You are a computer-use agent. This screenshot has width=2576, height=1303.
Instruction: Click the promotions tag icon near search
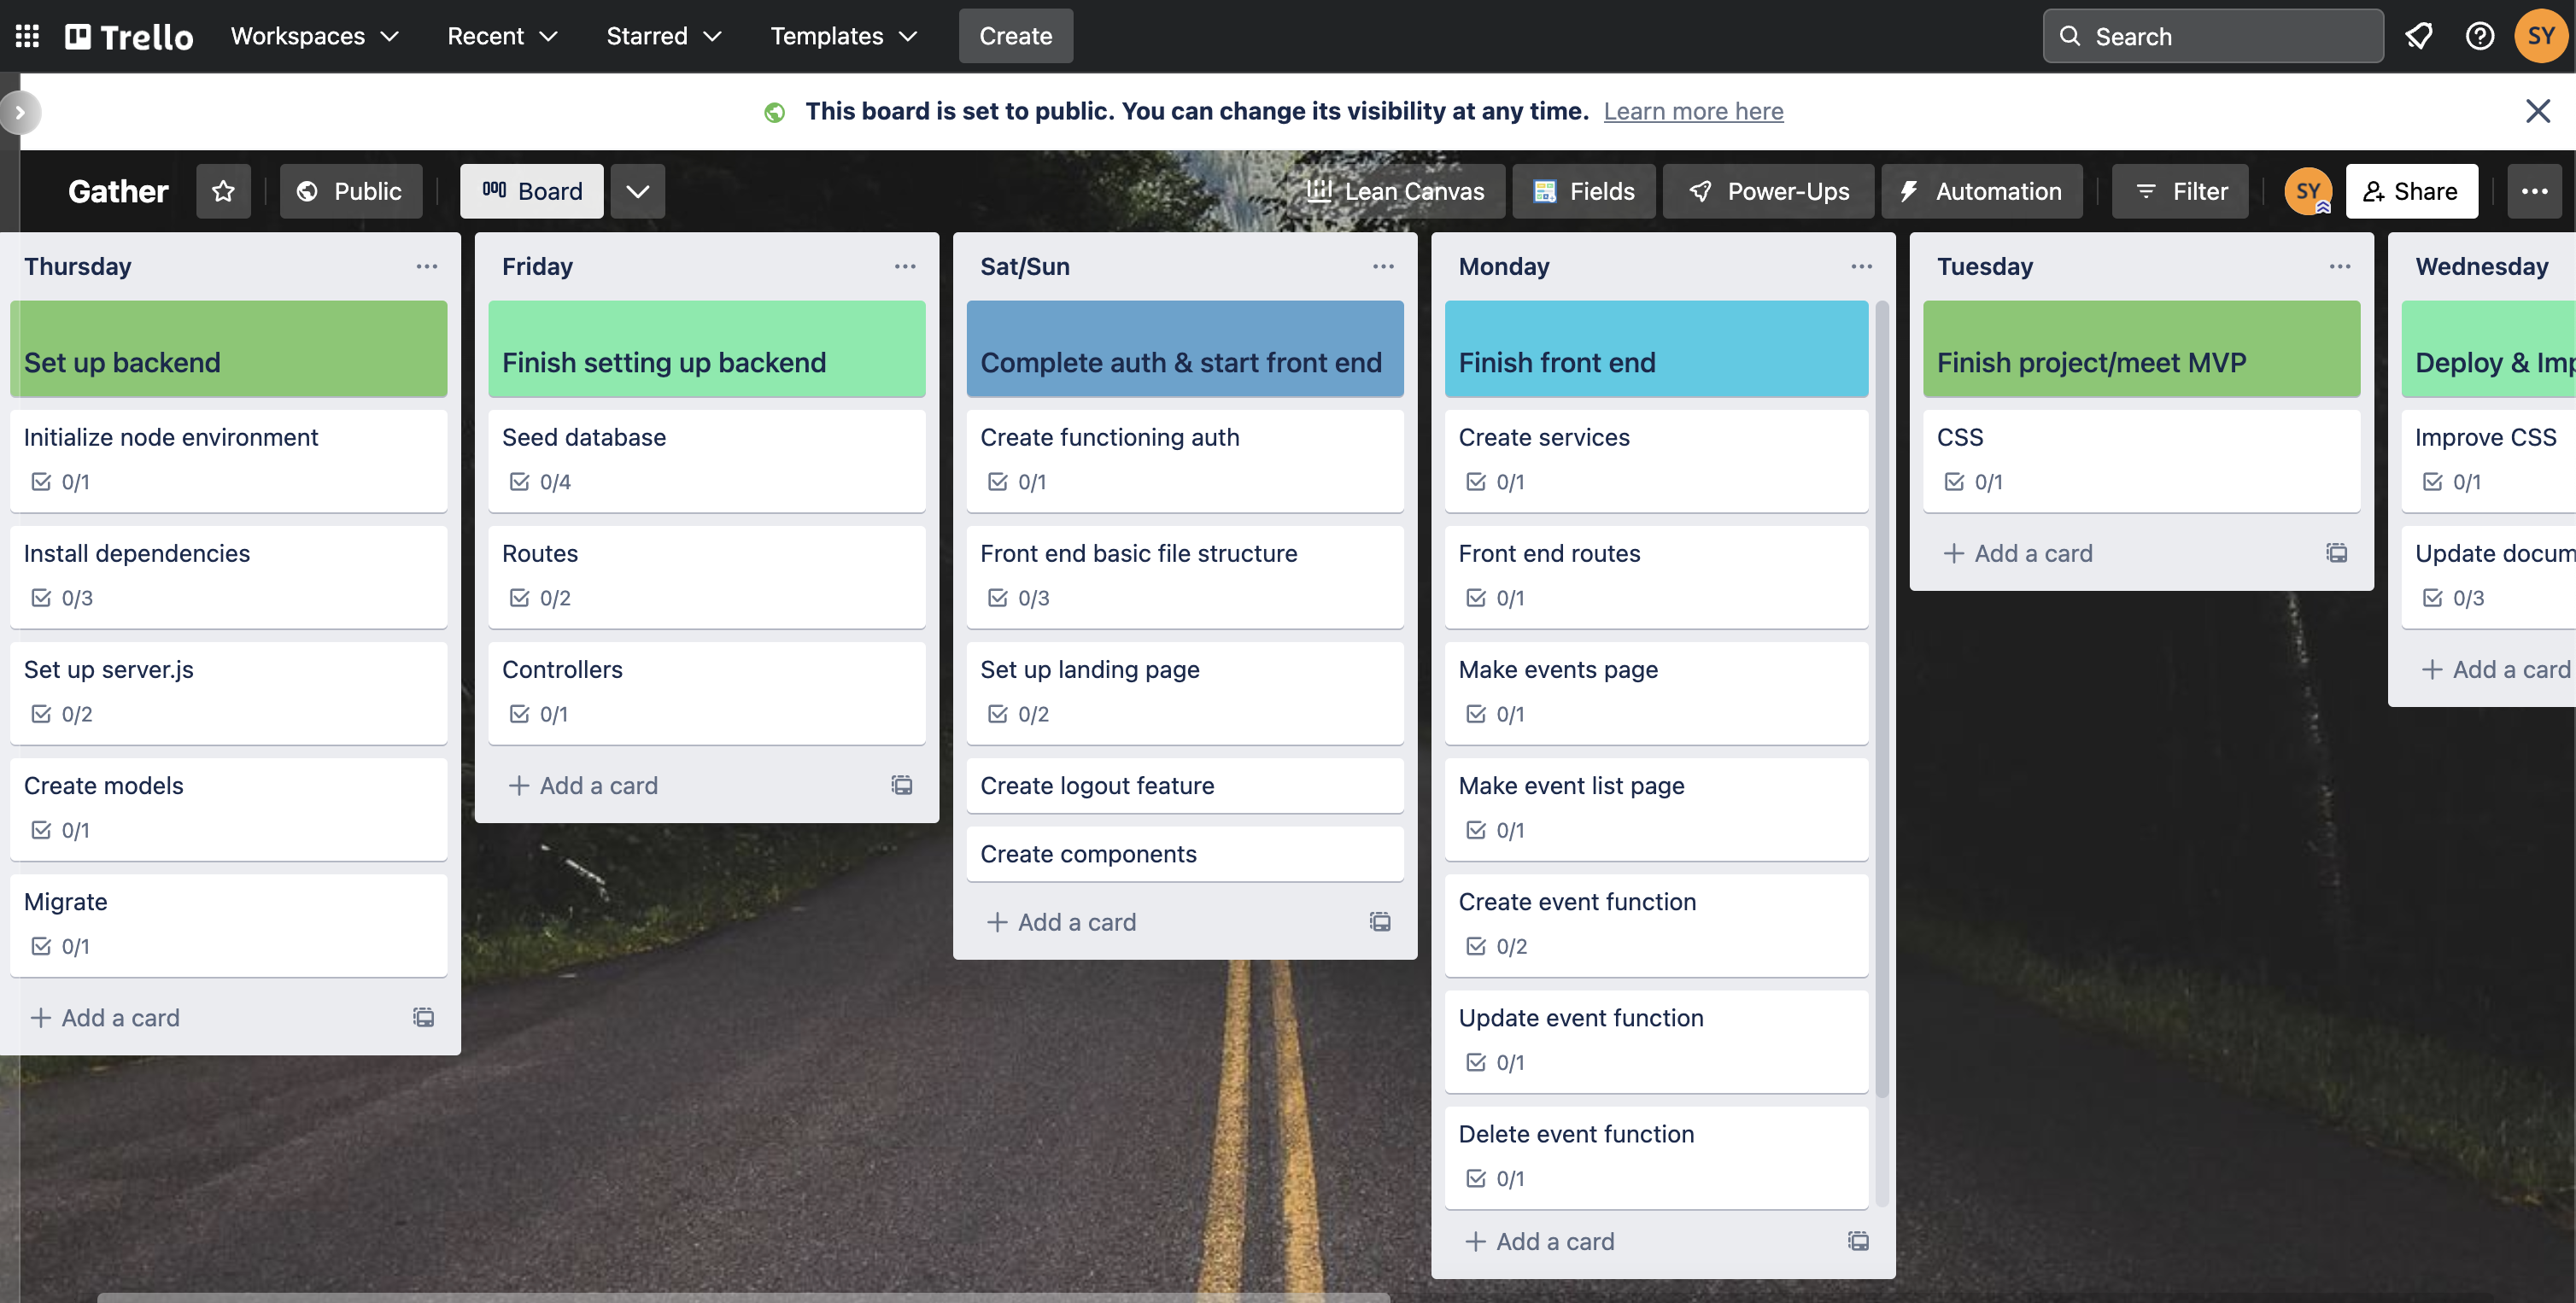pos(2419,35)
